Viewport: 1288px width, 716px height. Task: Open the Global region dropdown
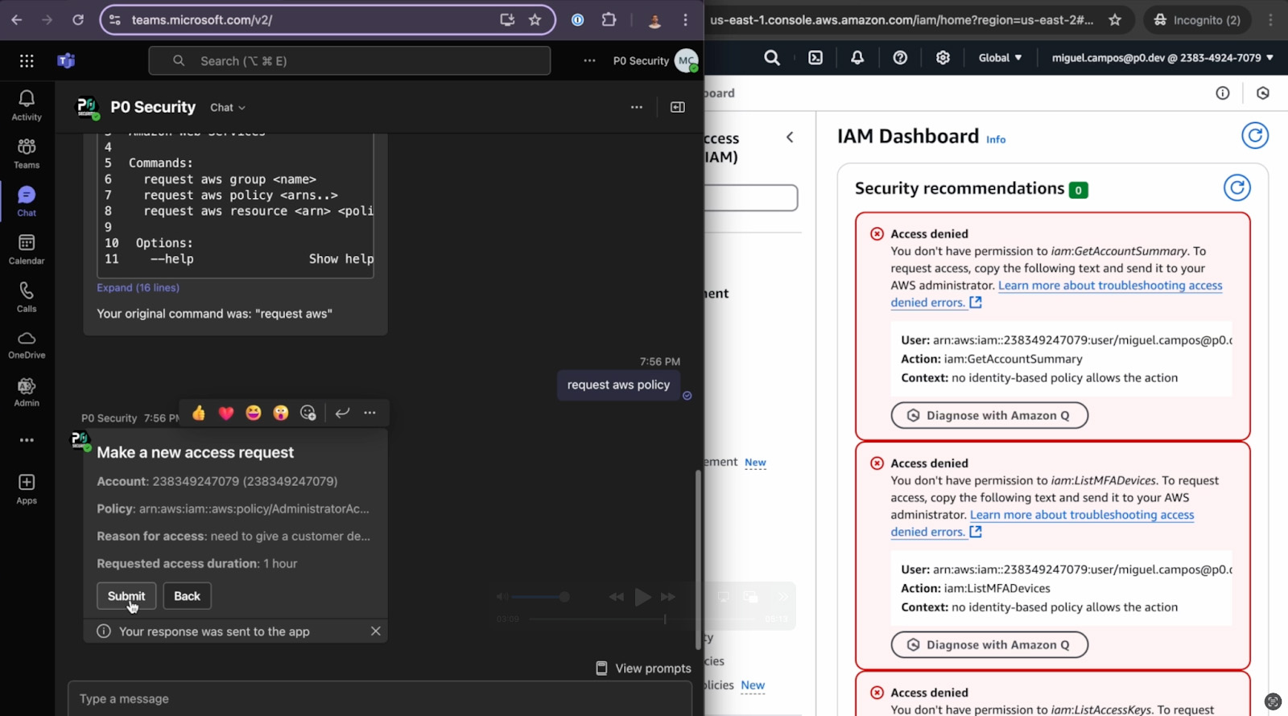point(1000,58)
